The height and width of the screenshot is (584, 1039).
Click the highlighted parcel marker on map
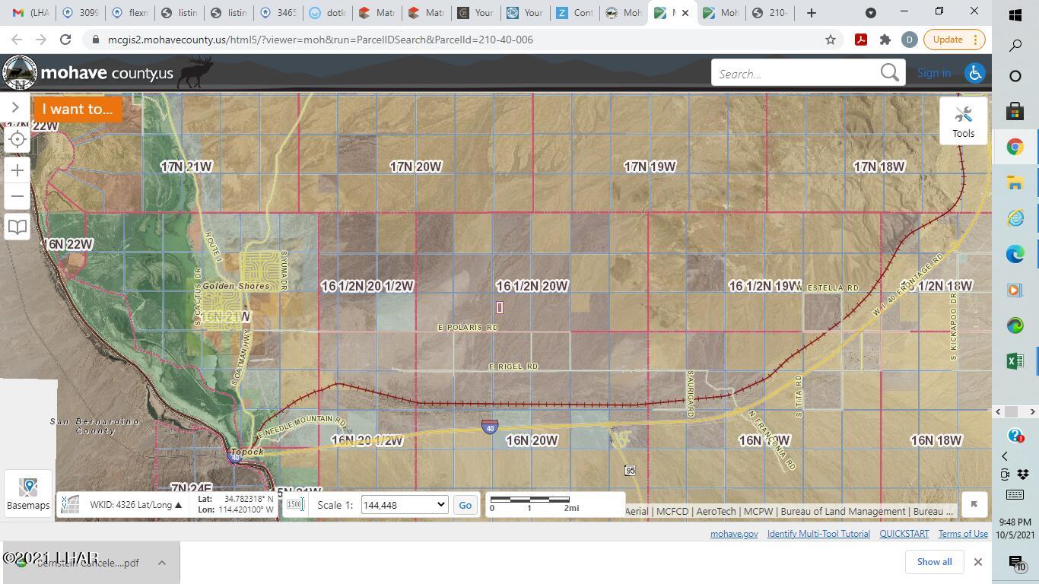tap(500, 307)
